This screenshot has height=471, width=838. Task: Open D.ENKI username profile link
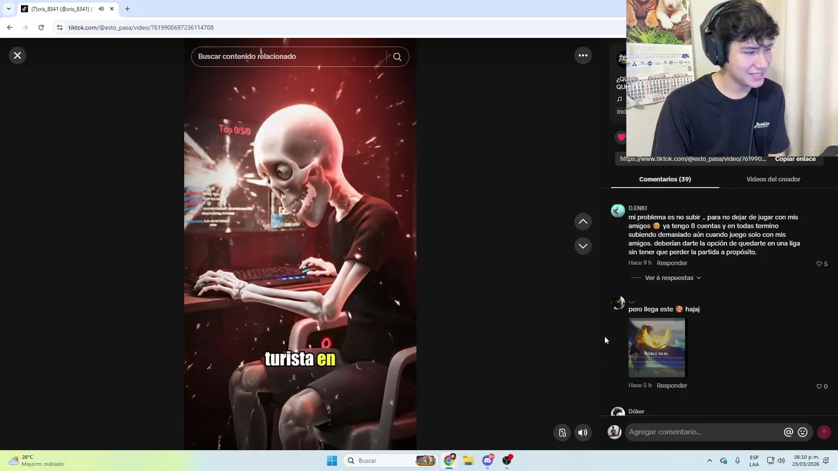[x=638, y=208]
